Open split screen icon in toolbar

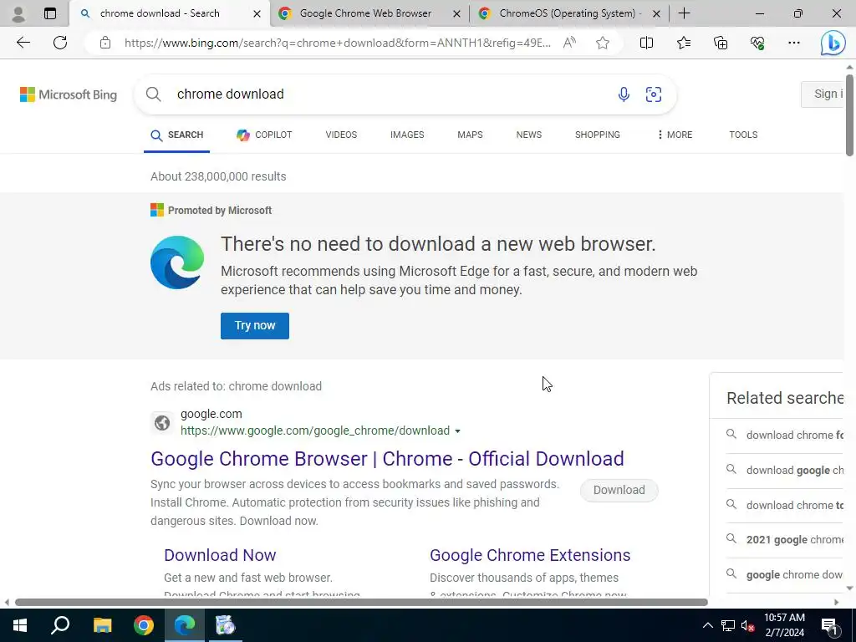pyautogui.click(x=646, y=43)
